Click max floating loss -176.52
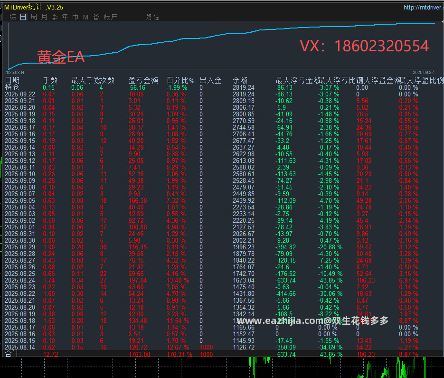 coord(285,274)
